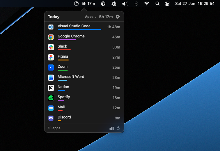Click the 5h 17m total in popup header
Viewport: 220px width, 151px height.
[x=106, y=17]
